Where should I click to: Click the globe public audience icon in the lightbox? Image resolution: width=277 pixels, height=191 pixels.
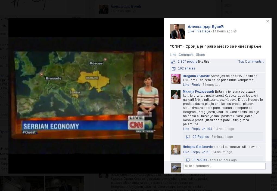235,31
